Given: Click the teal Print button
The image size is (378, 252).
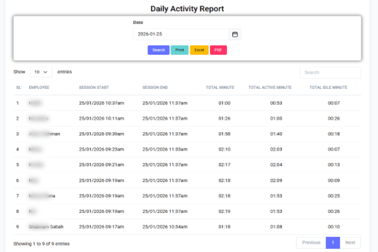Looking at the screenshot, I should coord(179,50).
